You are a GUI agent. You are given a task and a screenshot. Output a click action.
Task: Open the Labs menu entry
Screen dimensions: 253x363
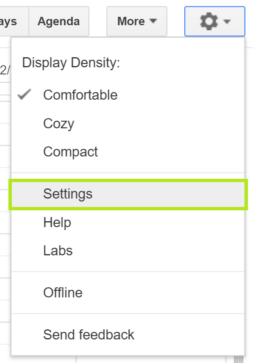58,251
